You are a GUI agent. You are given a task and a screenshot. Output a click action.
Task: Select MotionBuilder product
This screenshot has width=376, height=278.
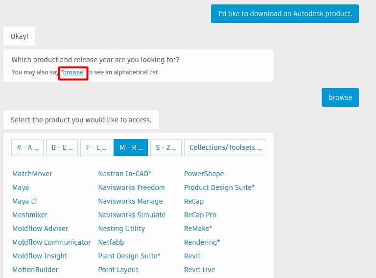35,270
